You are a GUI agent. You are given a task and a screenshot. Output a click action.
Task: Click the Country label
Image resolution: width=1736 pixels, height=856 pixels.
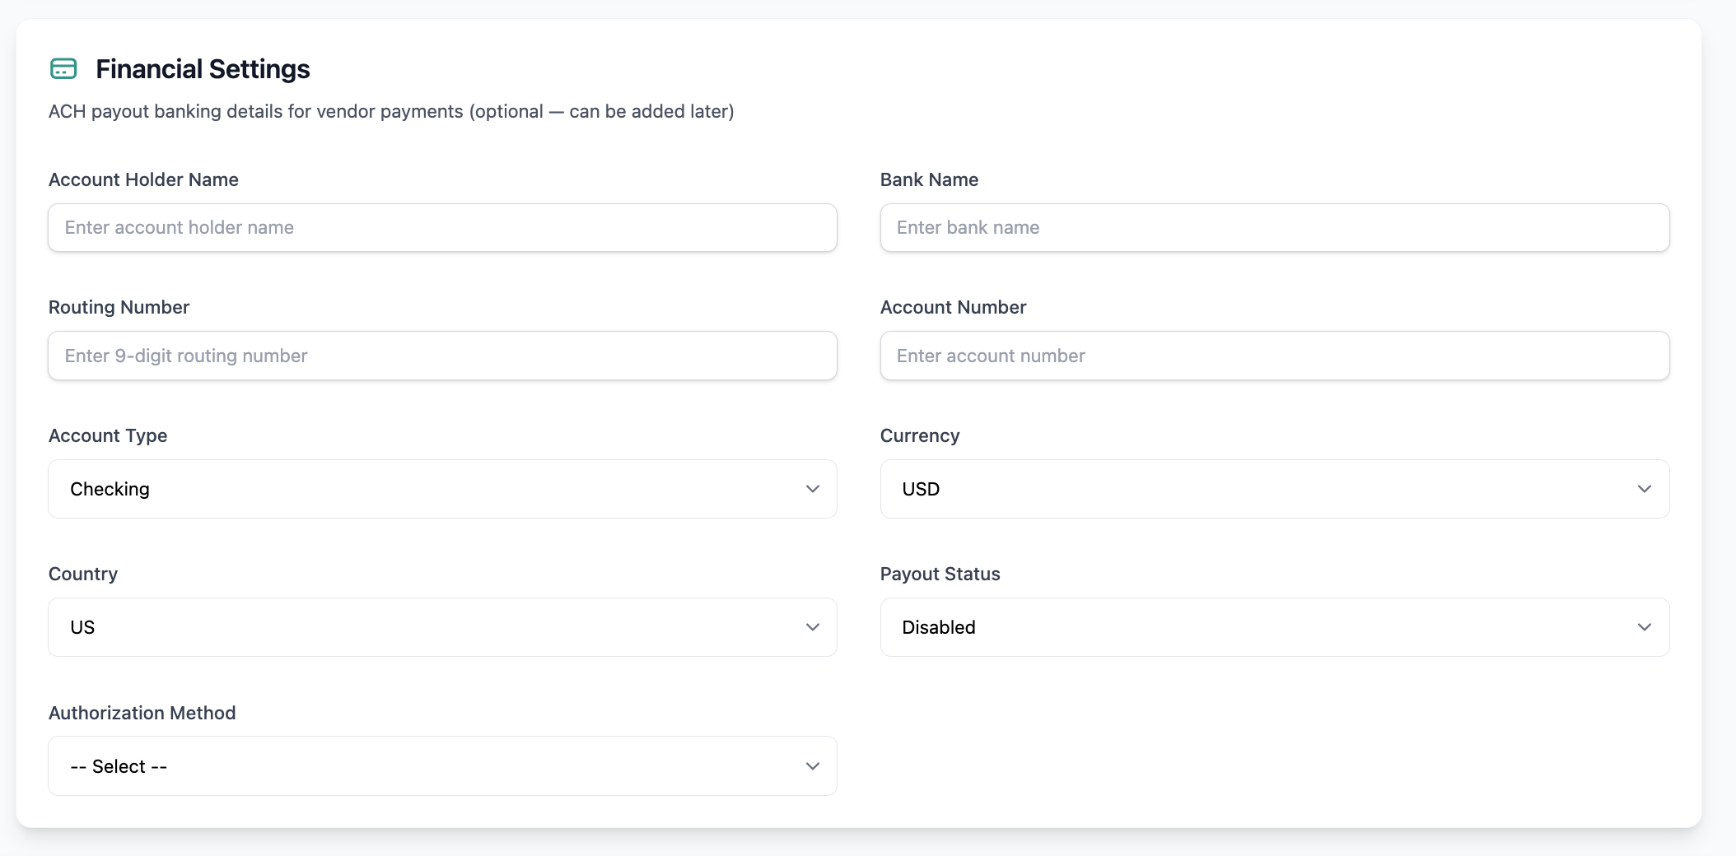tap(83, 574)
